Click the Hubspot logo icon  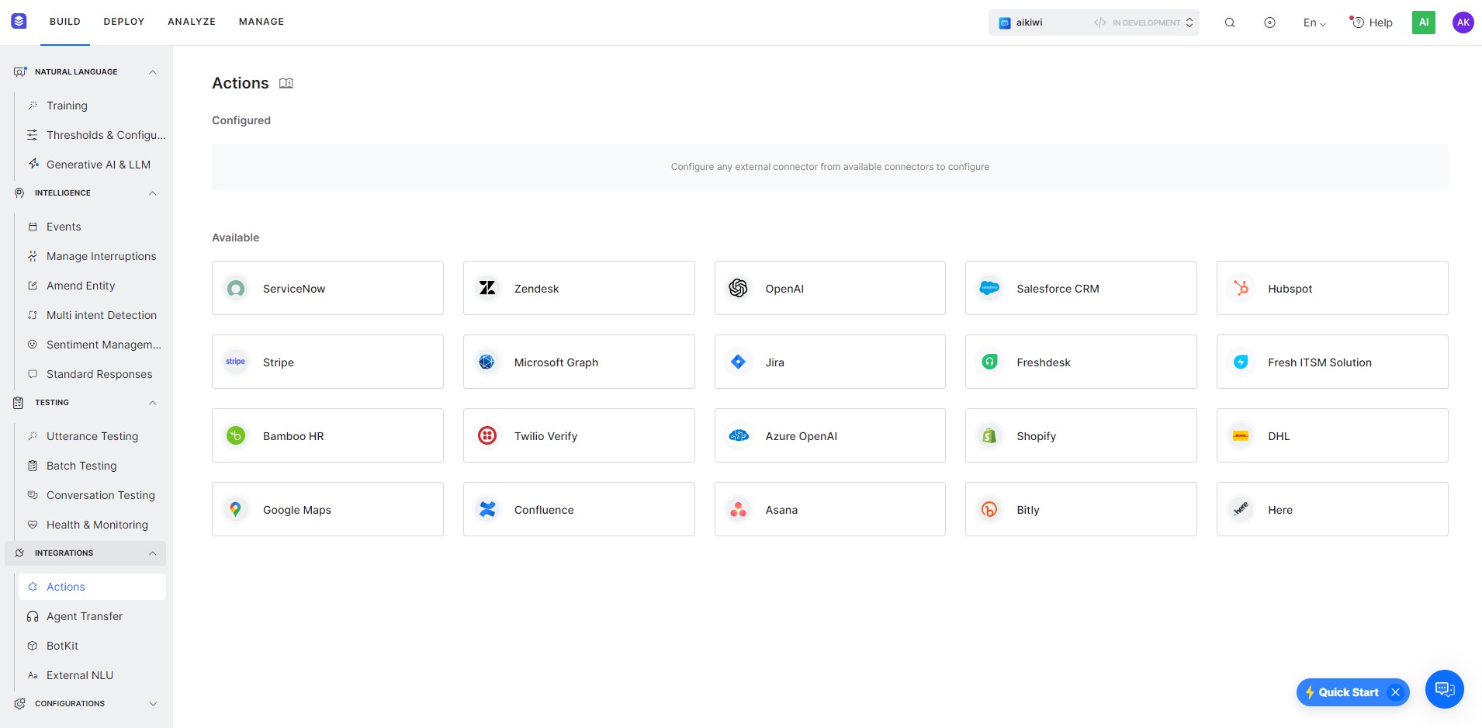[1241, 289]
